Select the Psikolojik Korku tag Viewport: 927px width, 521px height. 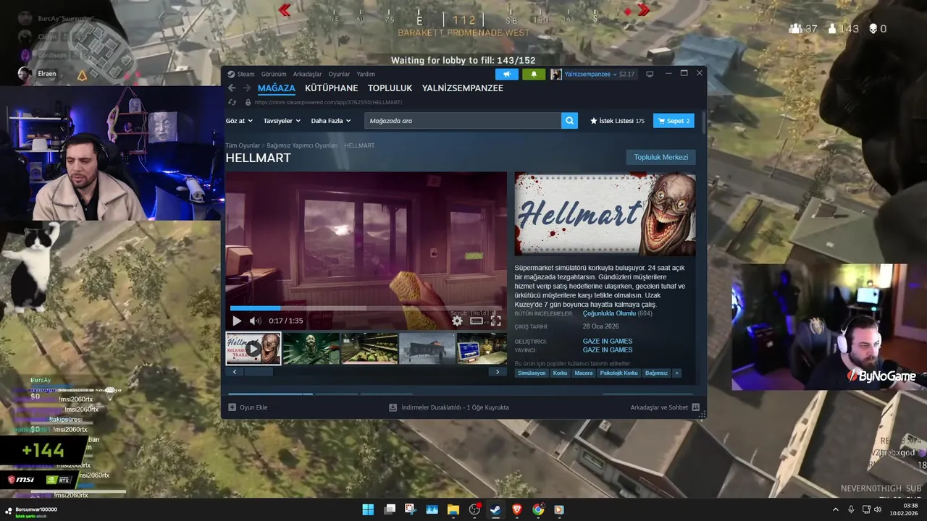[x=619, y=373]
